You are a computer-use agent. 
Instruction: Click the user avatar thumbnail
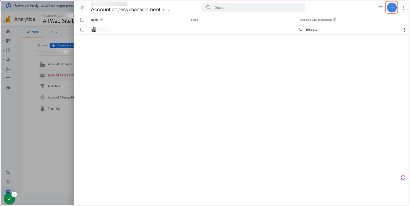tap(94, 30)
